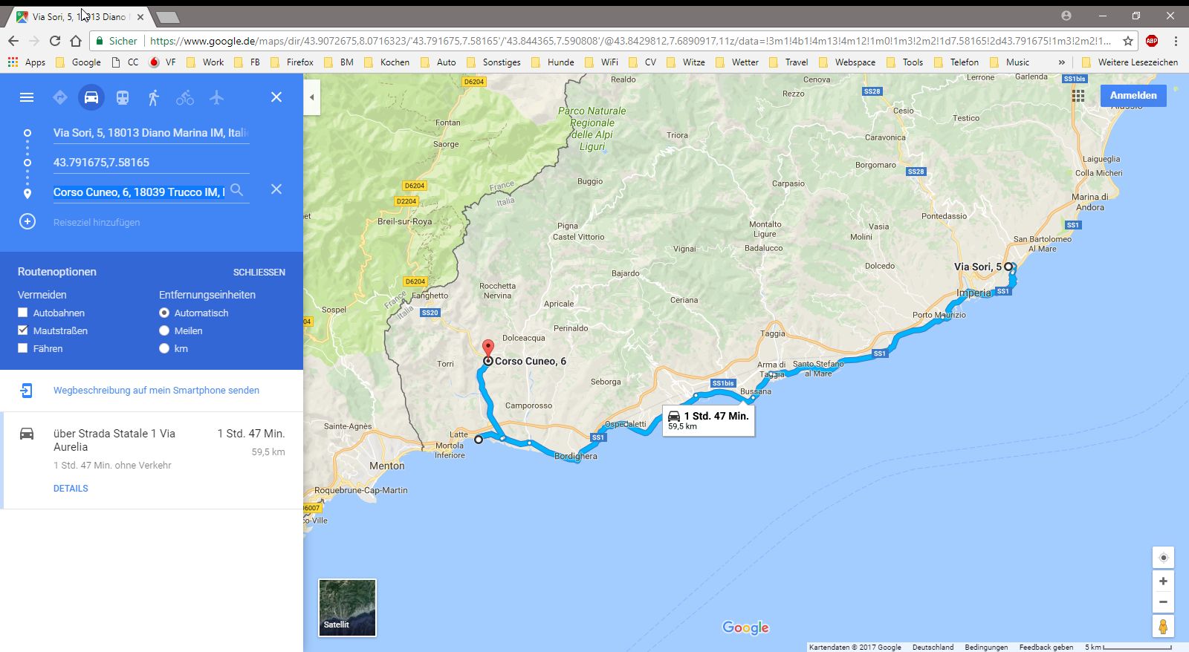Send directions to smartphone link

[156, 390]
